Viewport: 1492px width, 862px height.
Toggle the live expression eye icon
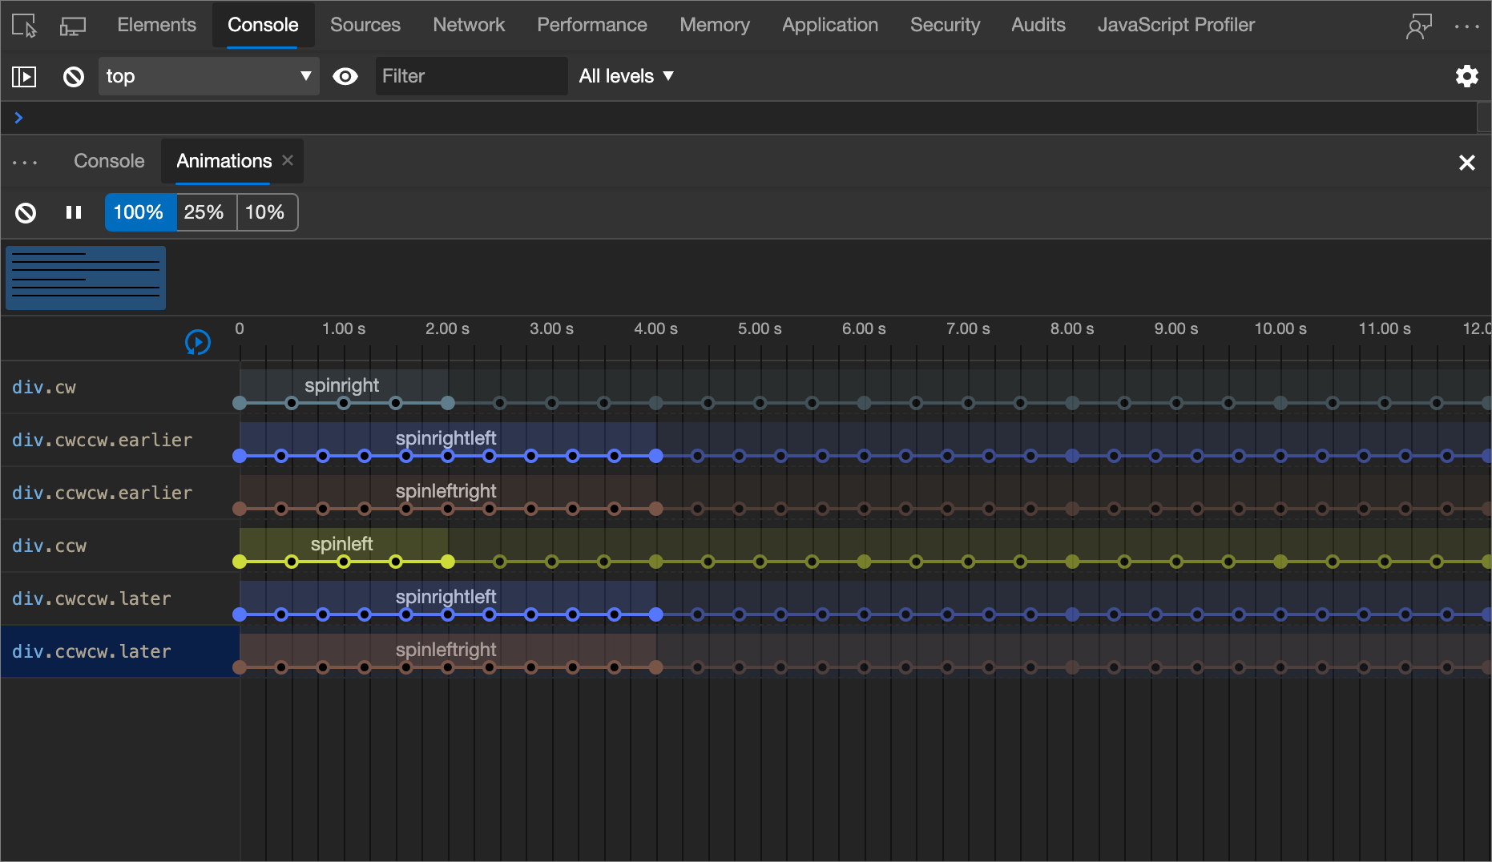click(345, 76)
